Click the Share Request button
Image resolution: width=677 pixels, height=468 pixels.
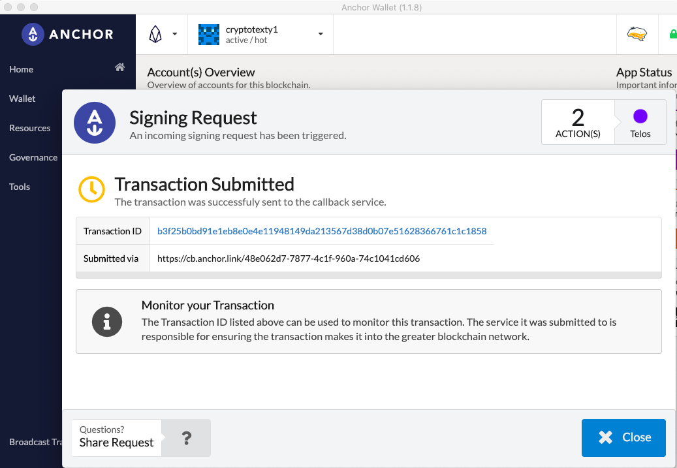(116, 438)
